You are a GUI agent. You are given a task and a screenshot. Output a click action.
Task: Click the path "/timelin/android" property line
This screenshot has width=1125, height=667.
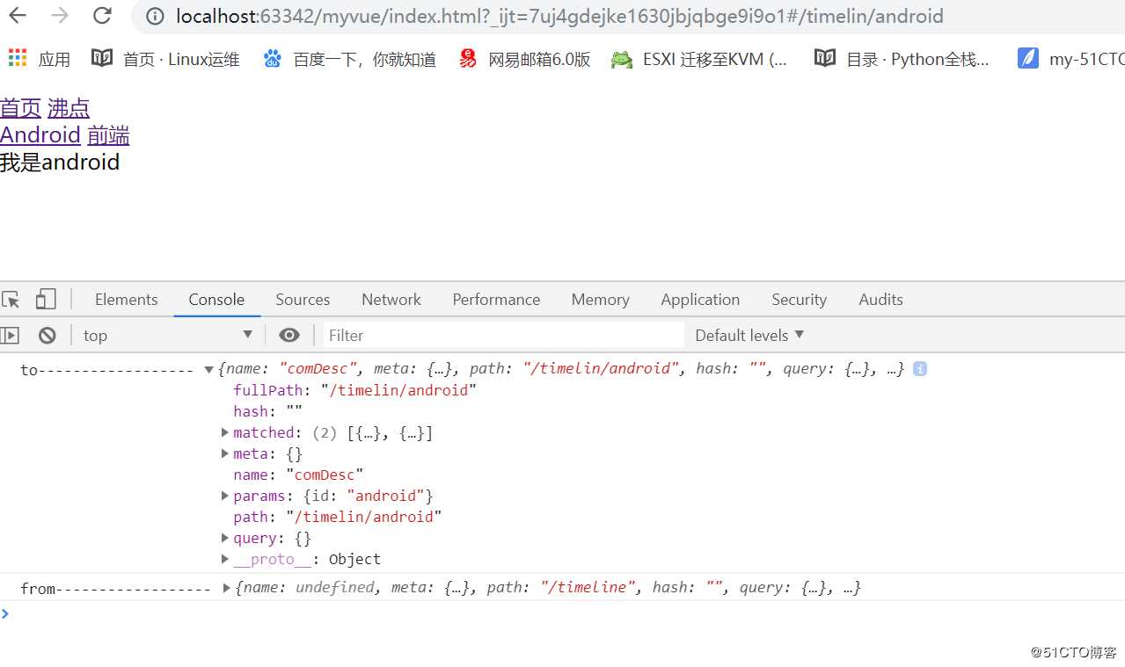(x=337, y=517)
